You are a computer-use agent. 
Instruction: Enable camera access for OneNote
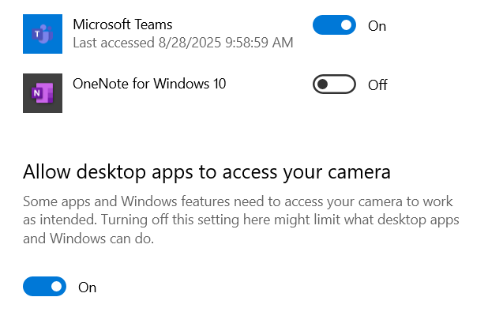pos(334,84)
